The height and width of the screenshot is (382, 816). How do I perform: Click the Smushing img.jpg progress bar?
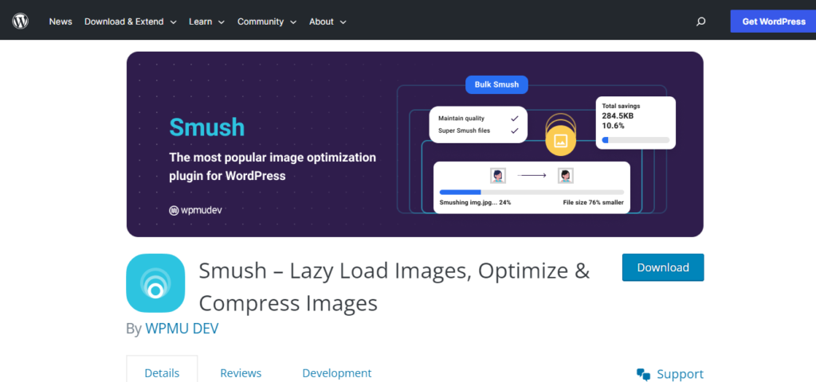(532, 193)
